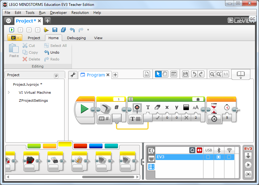
Task: Close the Program tab
Action: pyautogui.click(x=108, y=75)
